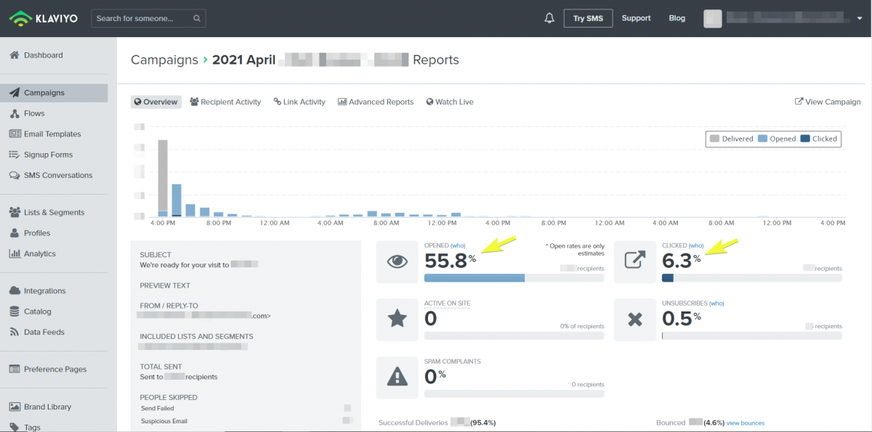
Task: Click the SMS Conversations chat icon
Action: coord(15,175)
